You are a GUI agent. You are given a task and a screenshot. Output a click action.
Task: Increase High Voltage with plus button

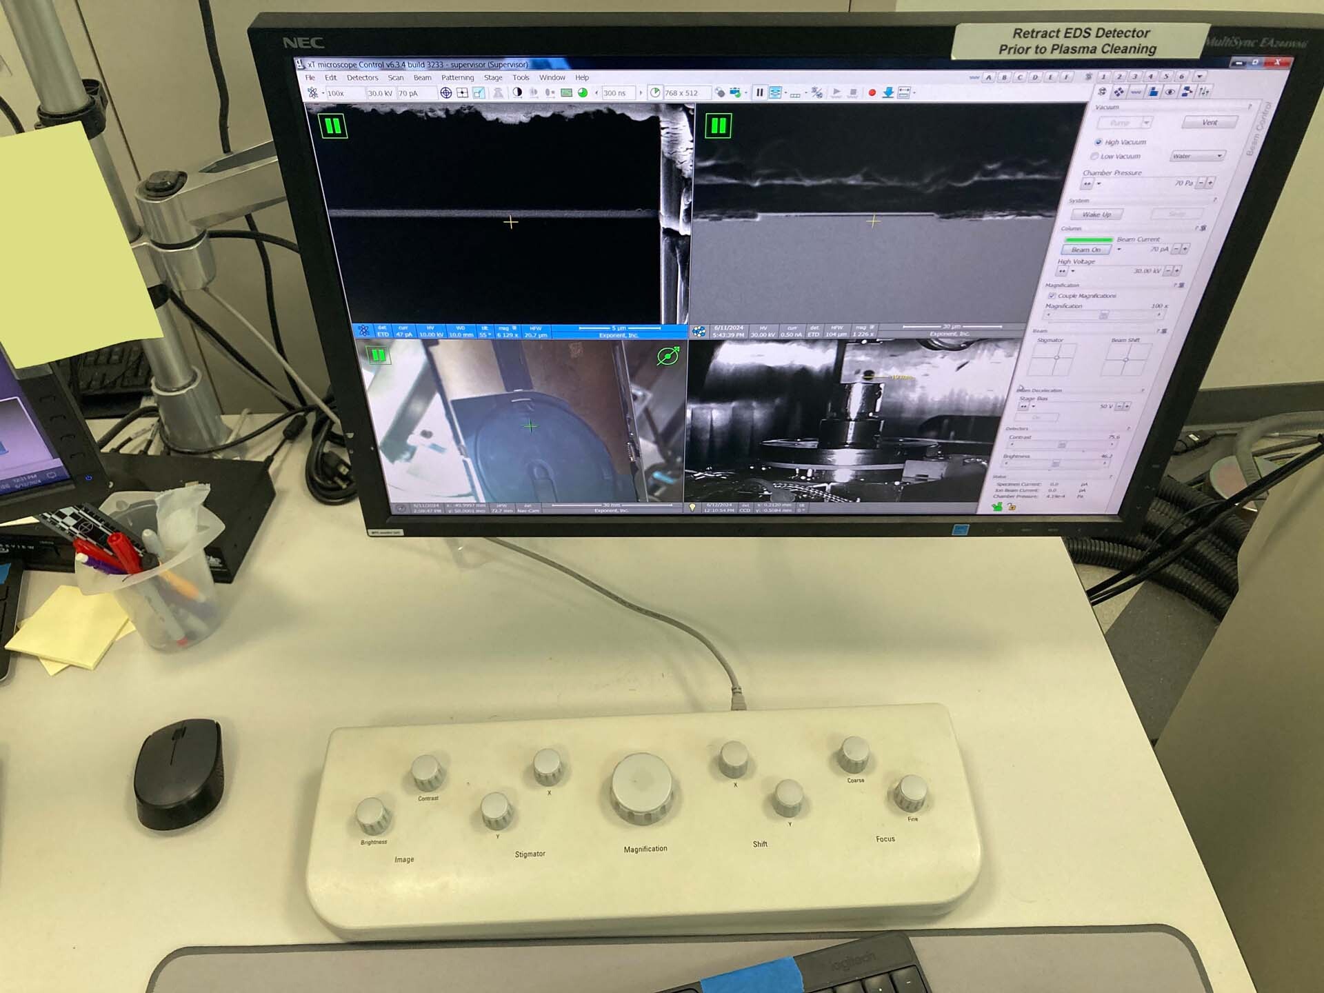coord(1177,270)
